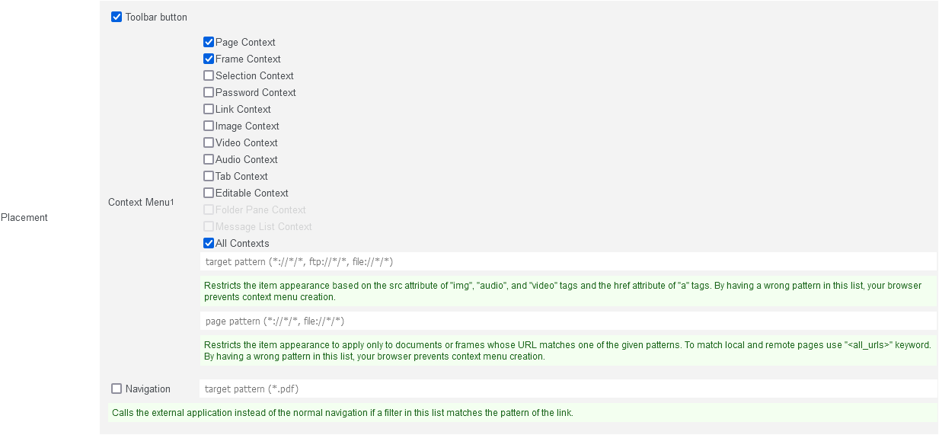Check the Editable Context option
The width and height of the screenshot is (939, 435).
[209, 194]
